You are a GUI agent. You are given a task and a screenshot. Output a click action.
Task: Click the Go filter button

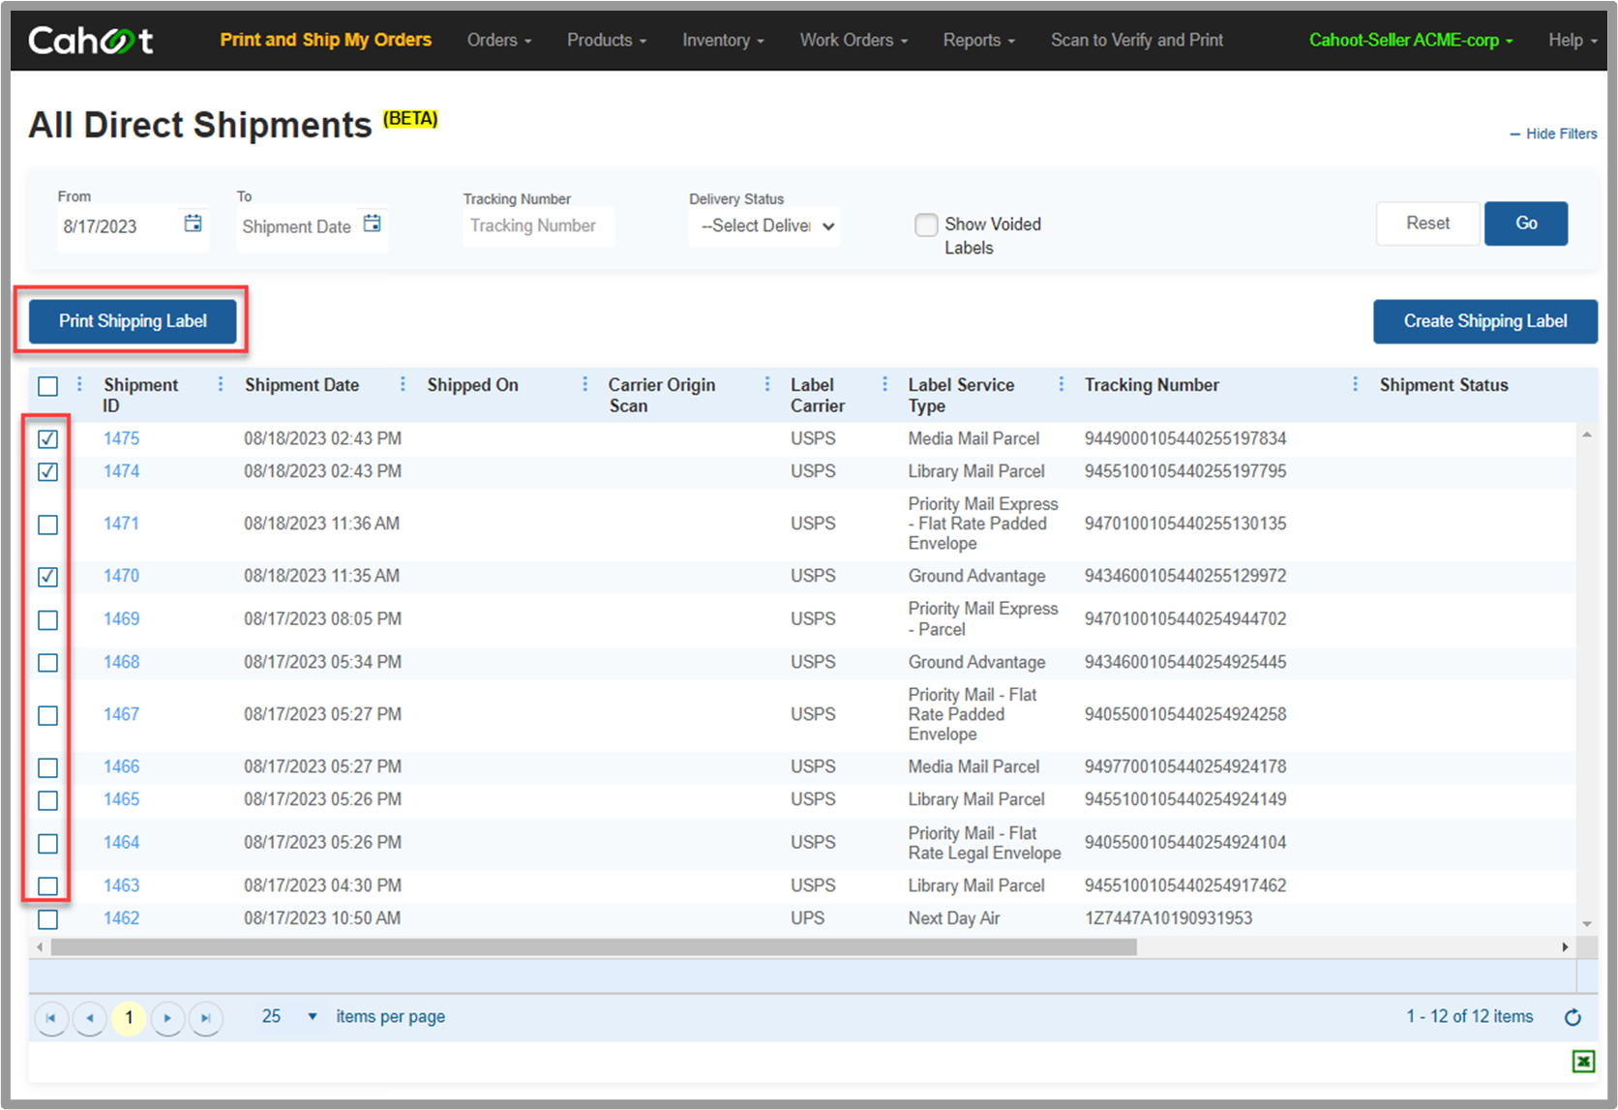coord(1526,224)
